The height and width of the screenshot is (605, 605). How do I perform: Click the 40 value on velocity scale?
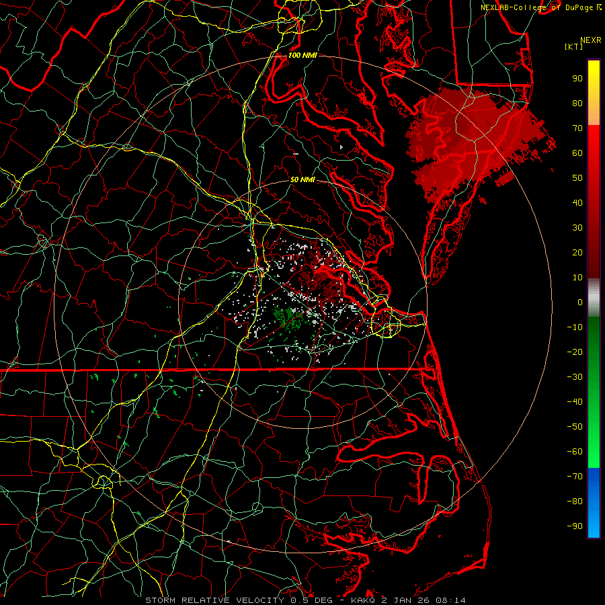coord(577,203)
